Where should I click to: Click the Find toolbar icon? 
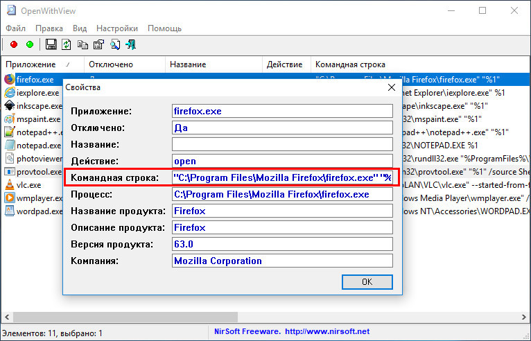pos(115,44)
